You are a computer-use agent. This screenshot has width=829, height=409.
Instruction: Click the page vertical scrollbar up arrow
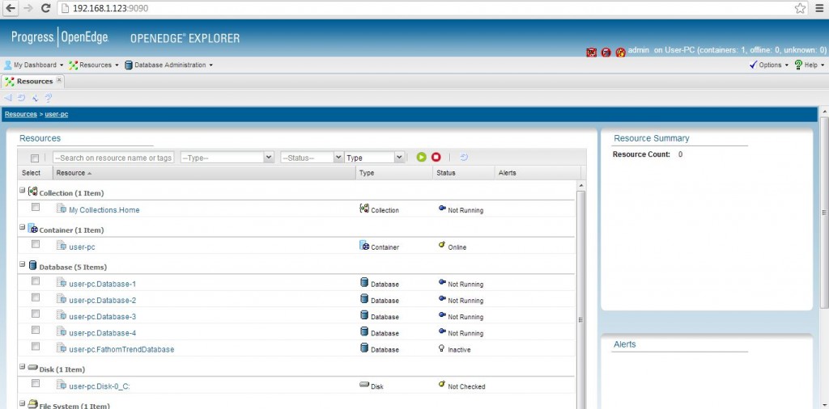[823, 112]
